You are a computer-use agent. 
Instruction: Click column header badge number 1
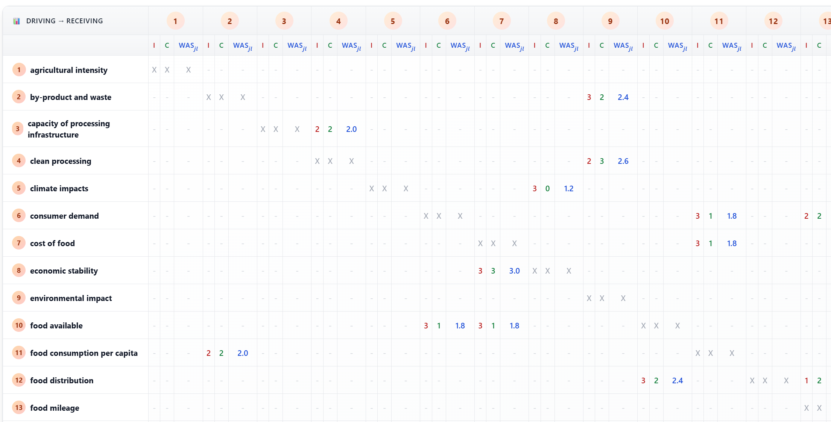coord(175,21)
